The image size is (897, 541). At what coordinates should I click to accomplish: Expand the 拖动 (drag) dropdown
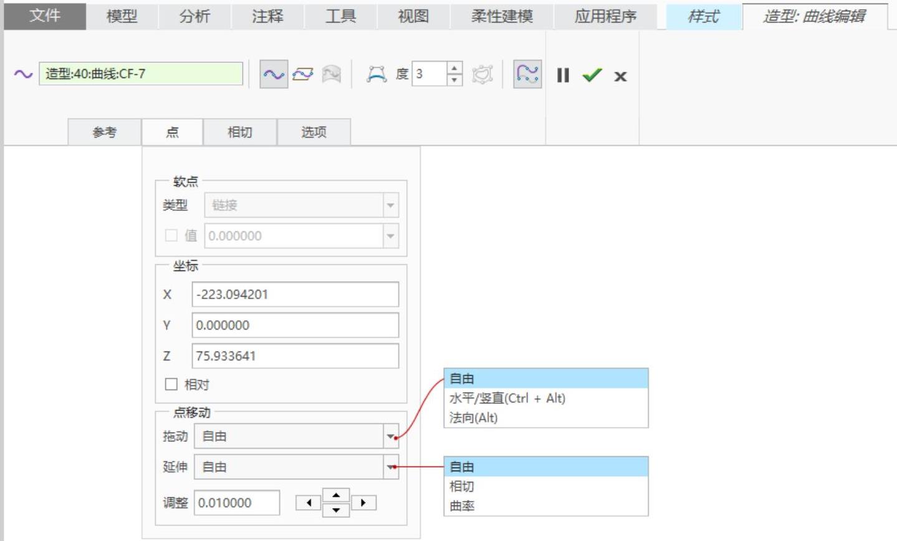click(x=390, y=436)
